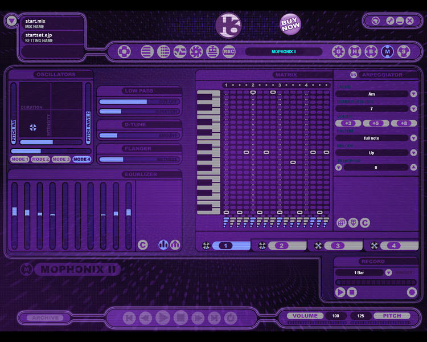427x342 pixels.
Task: Open the waveform icon in the top toolbar
Action: coord(180,51)
